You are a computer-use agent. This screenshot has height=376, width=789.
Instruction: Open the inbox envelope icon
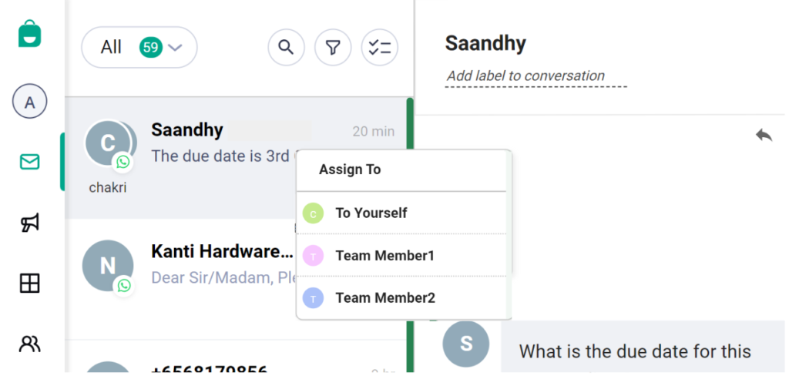tap(30, 162)
